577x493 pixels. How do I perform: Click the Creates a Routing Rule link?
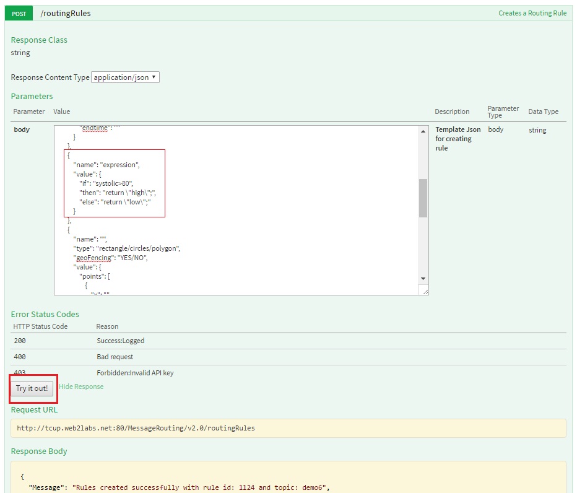[x=532, y=13]
